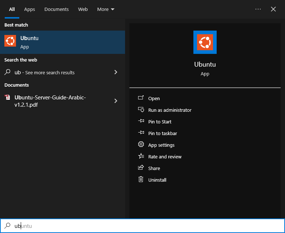This screenshot has width=285, height=233.
Task: Click the Rate and review star icon
Action: pos(141,156)
